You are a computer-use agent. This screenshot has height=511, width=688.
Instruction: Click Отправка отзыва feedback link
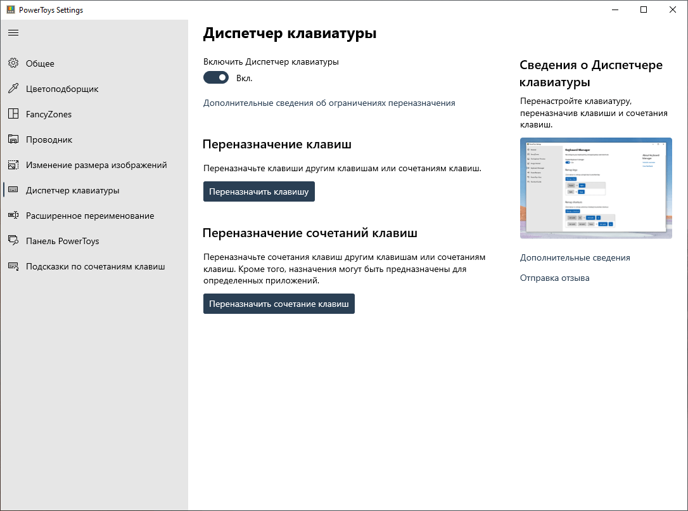click(554, 278)
